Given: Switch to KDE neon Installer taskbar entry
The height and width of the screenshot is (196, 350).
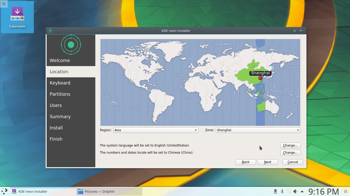Looking at the screenshot, I should point(43,191).
